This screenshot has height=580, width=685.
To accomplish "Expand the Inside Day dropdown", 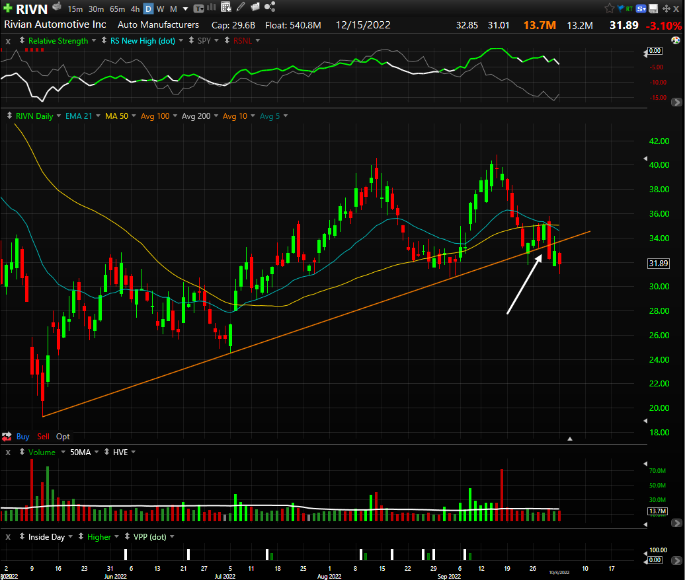I will 70,537.
